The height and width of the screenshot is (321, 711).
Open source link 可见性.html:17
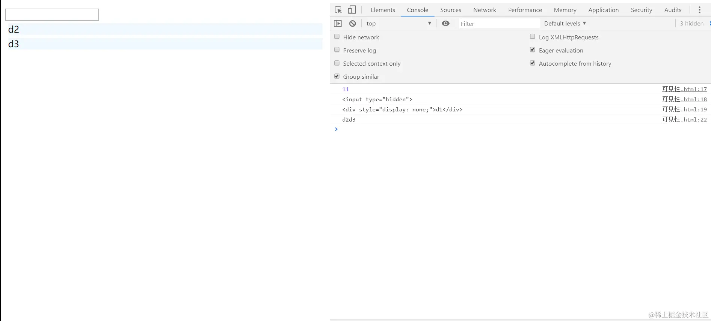click(684, 89)
